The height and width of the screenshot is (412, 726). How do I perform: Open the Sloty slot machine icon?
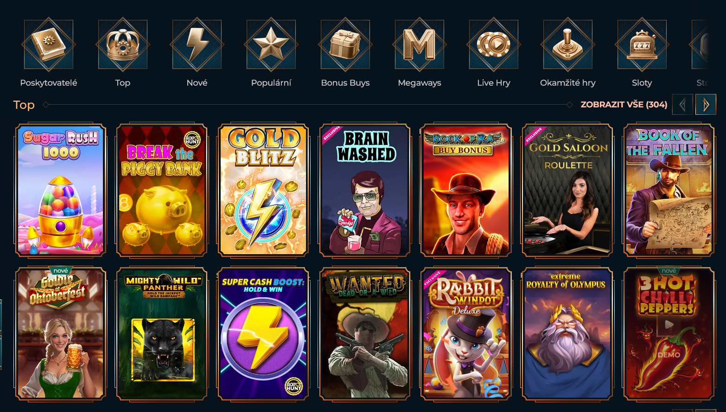(642, 45)
